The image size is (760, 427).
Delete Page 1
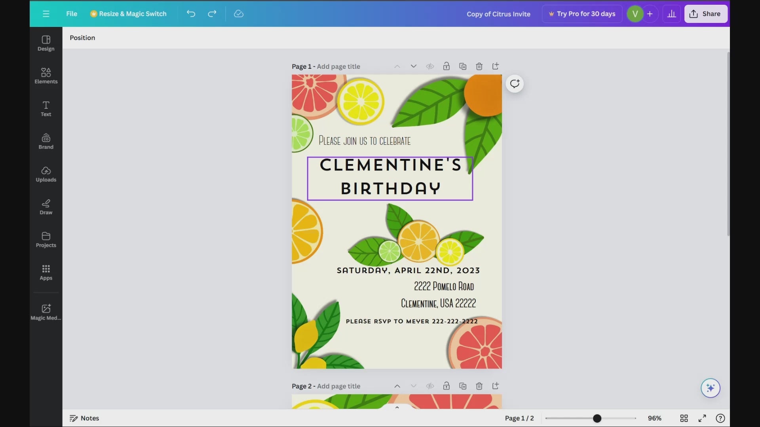[x=479, y=66]
